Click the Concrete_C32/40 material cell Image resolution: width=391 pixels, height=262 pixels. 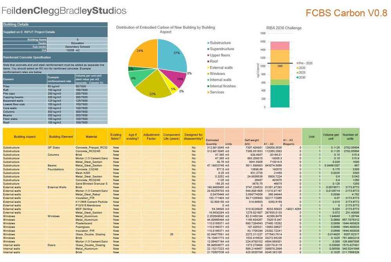coord(91,169)
